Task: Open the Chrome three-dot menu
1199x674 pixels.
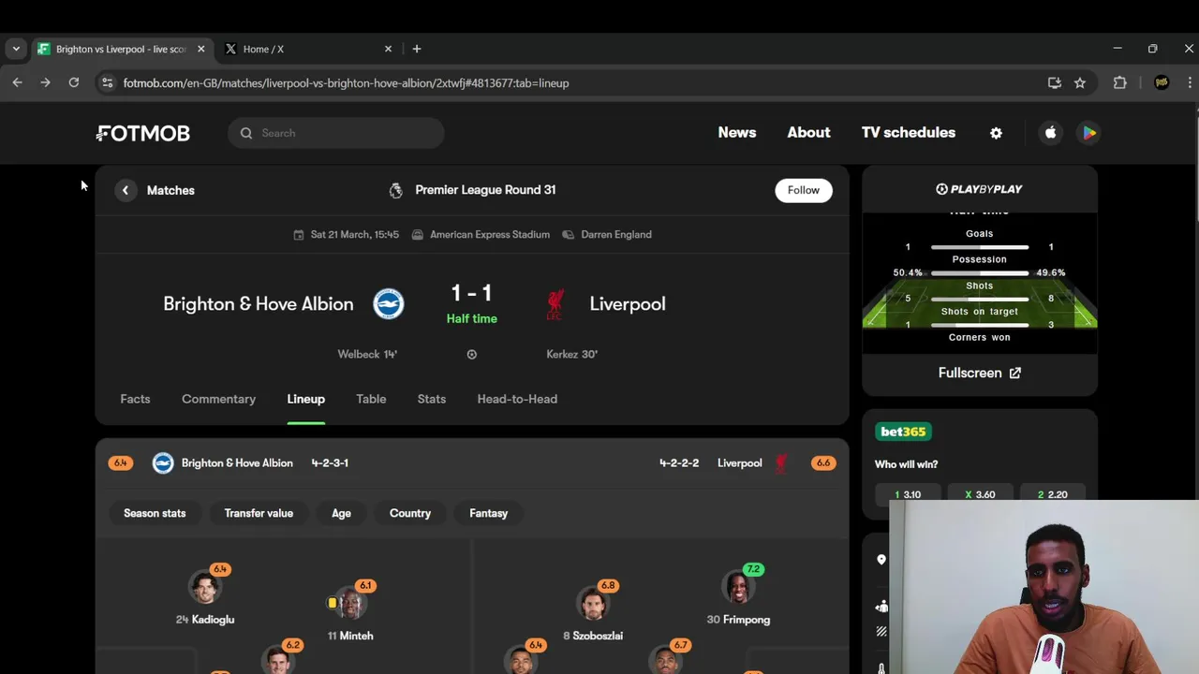Action: (x=1190, y=82)
